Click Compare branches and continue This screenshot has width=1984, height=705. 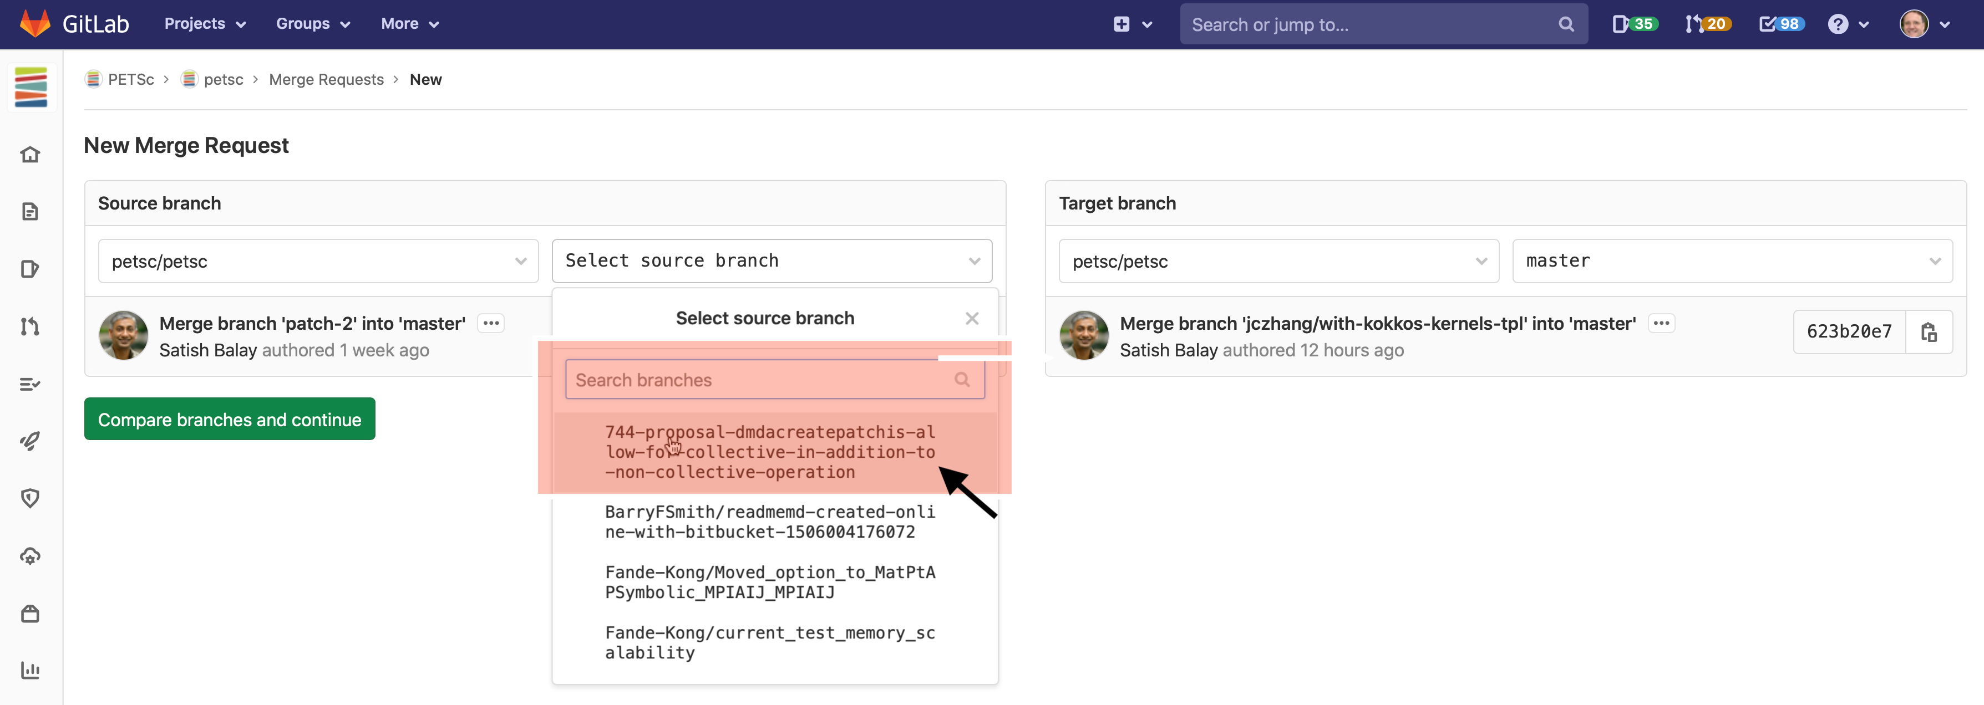[230, 420]
